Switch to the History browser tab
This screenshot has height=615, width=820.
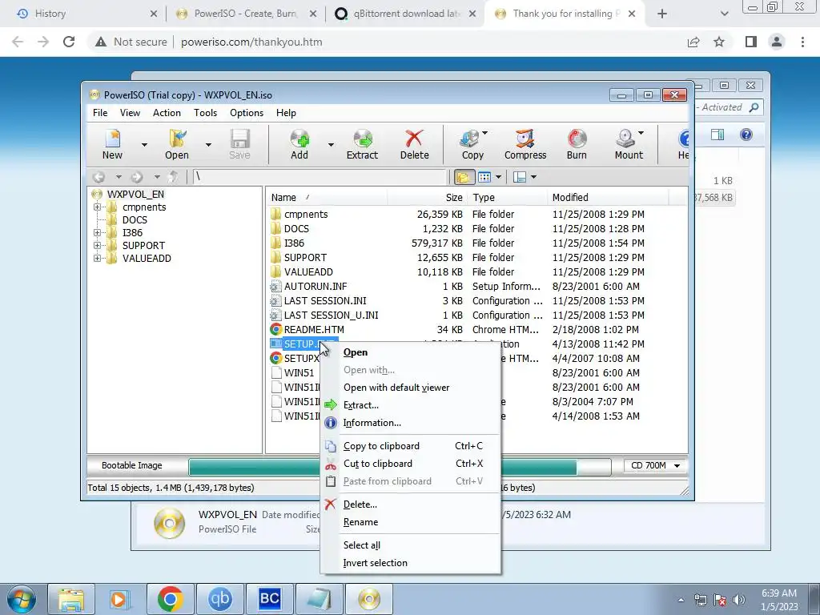83,14
